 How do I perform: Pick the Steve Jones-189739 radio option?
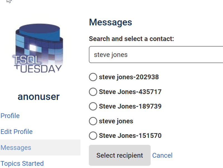click(x=93, y=106)
